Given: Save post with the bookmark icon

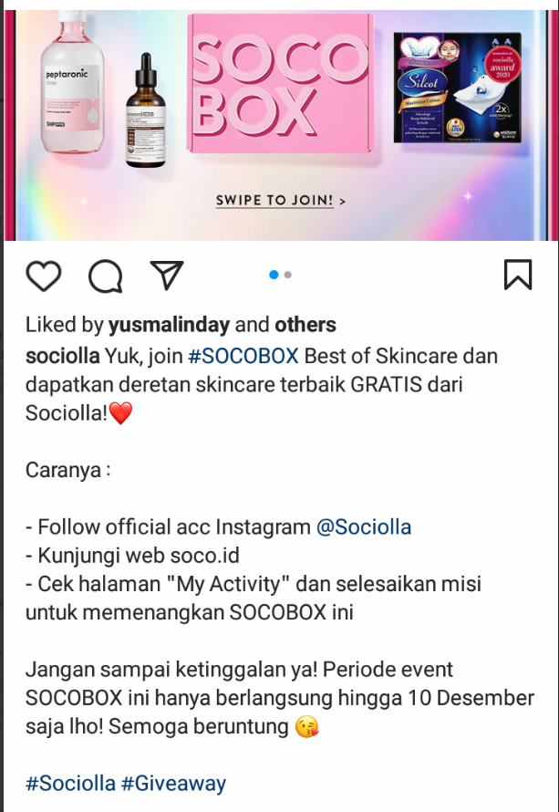Looking at the screenshot, I should [x=518, y=275].
